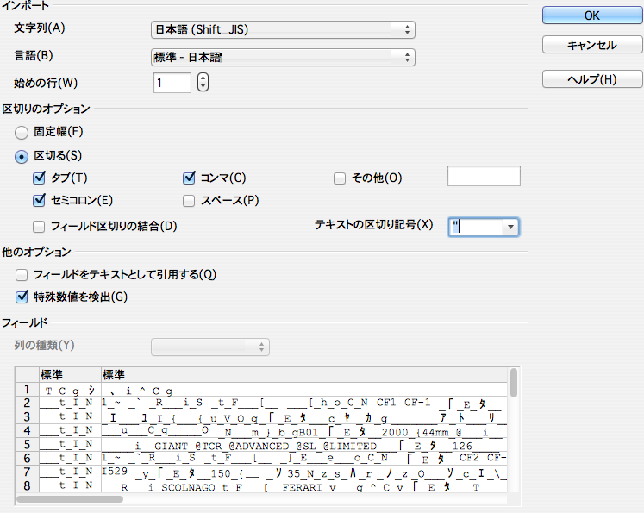Screen dimensions: 644x513
Task: Select the second 標準 column header
Action: pyautogui.click(x=304, y=374)
